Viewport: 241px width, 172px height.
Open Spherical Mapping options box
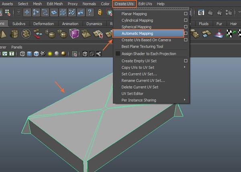tap(186, 27)
